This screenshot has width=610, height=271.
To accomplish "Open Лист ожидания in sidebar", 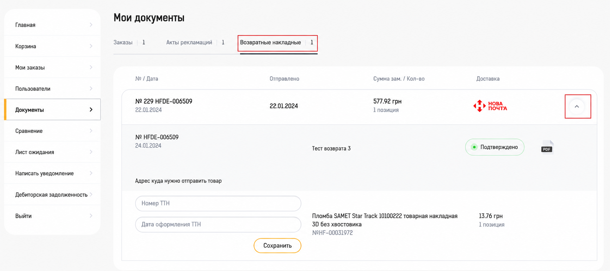I will click(x=52, y=152).
